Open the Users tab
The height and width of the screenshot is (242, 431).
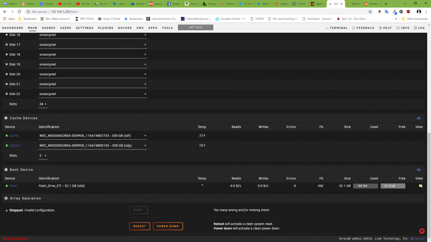[x=66, y=28]
